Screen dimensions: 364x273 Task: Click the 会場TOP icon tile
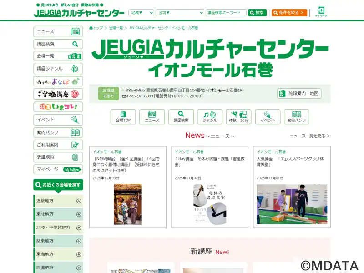tap(123, 117)
